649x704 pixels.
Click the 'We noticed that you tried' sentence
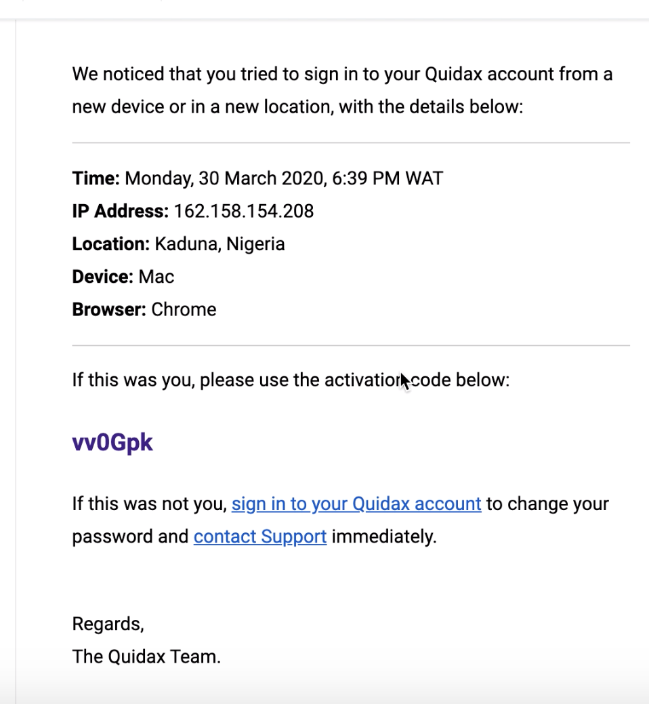(x=342, y=75)
